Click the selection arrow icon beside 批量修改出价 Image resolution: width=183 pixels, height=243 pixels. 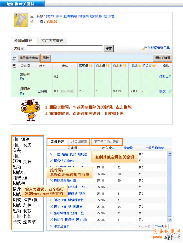coord(14,58)
